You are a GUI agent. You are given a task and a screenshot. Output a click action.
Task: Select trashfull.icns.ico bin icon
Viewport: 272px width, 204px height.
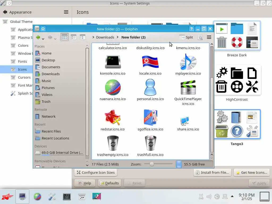[150, 143]
